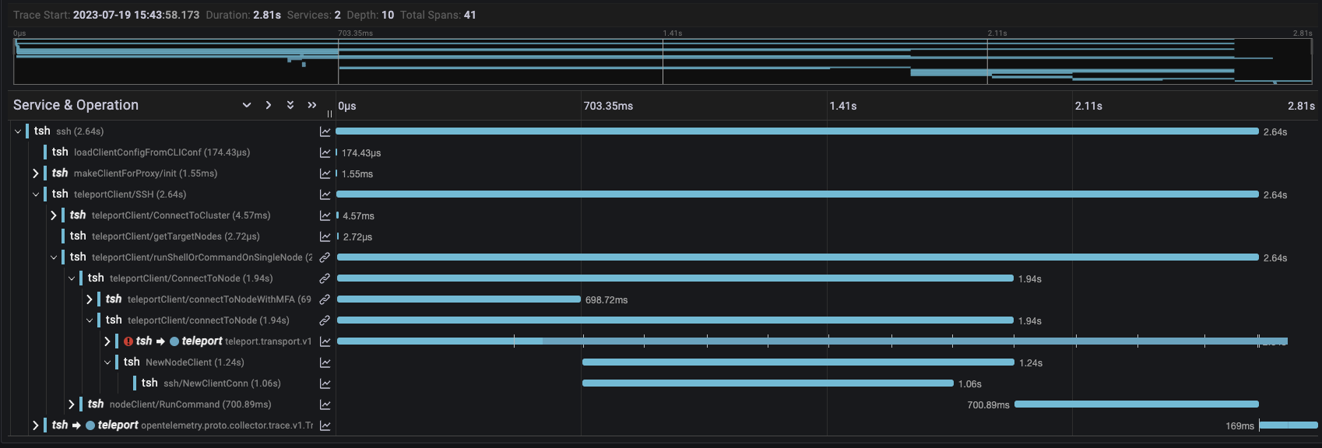Collapse the runShellOrCommandOnSingleNode span
Viewport: 1322px width, 448px height.
54,257
